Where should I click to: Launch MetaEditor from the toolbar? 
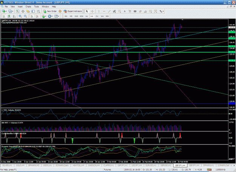60,11
